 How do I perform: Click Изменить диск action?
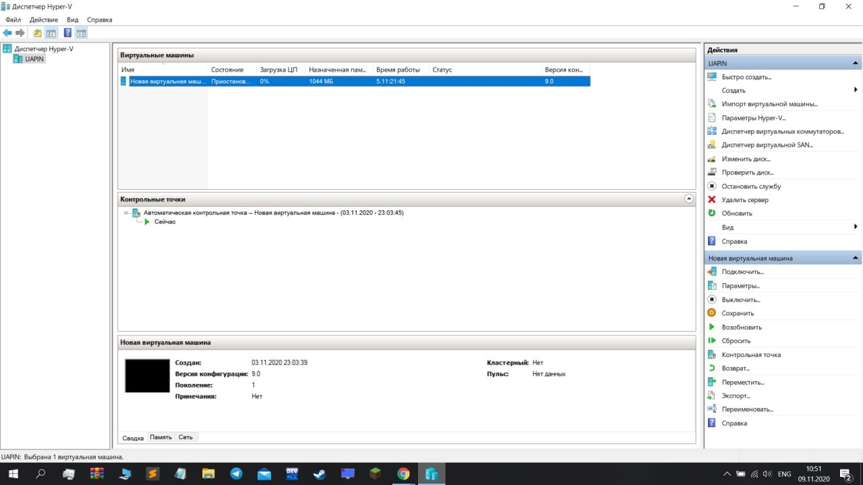click(x=746, y=159)
